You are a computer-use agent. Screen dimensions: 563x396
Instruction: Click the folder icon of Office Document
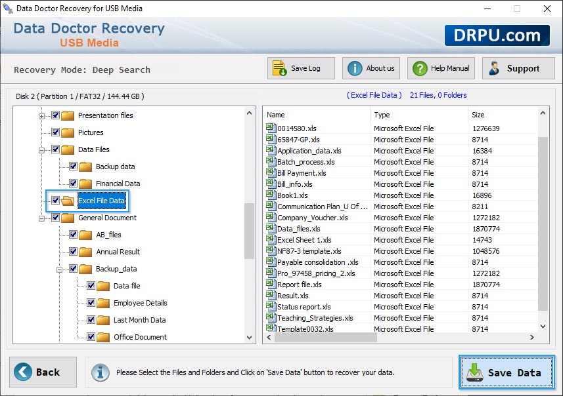point(103,337)
